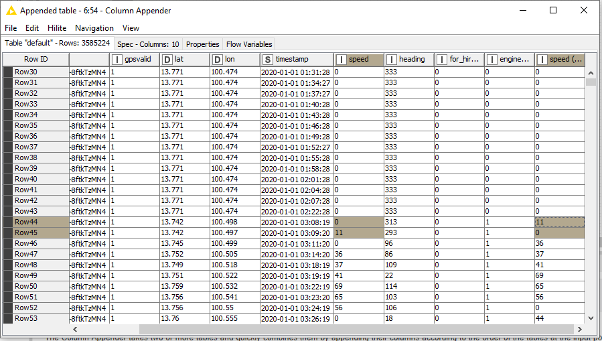The image size is (602, 341).
Task: Click the lon column header
Action: pyautogui.click(x=235, y=60)
